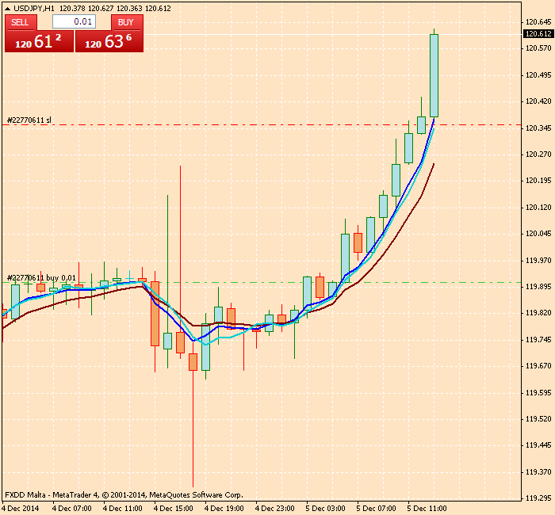
Task: Click the tallest green candle at chart's right
Action: point(434,75)
